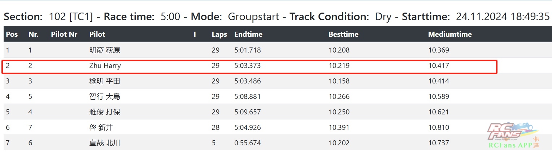552x159 pixels.
Task: Click the Pos column header
Action: [12, 35]
